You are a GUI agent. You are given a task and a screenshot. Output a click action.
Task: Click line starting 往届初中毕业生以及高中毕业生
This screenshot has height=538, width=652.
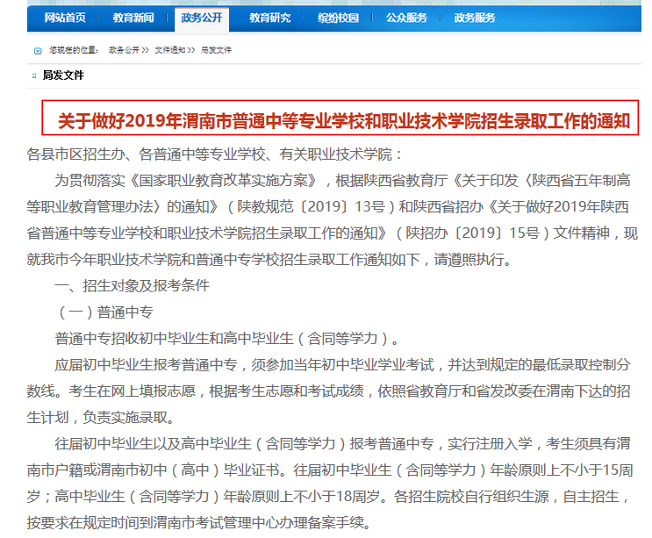(342, 443)
